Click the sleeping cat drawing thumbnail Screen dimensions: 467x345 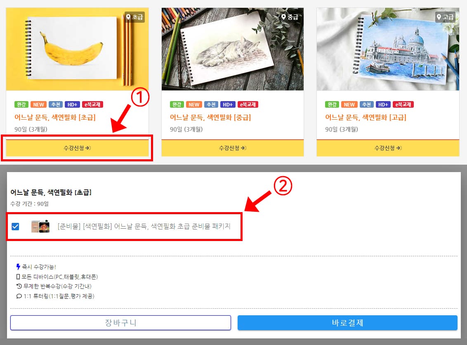[233, 49]
